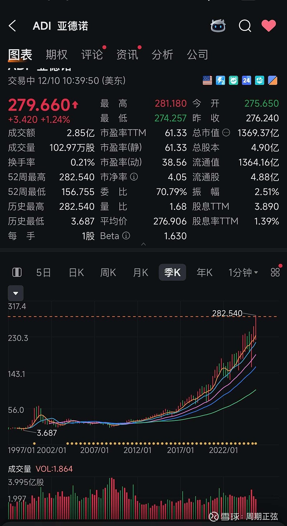Tap the 2022/01 date axis label
Image resolution: width=287 pixels, height=526 pixels.
tap(224, 450)
